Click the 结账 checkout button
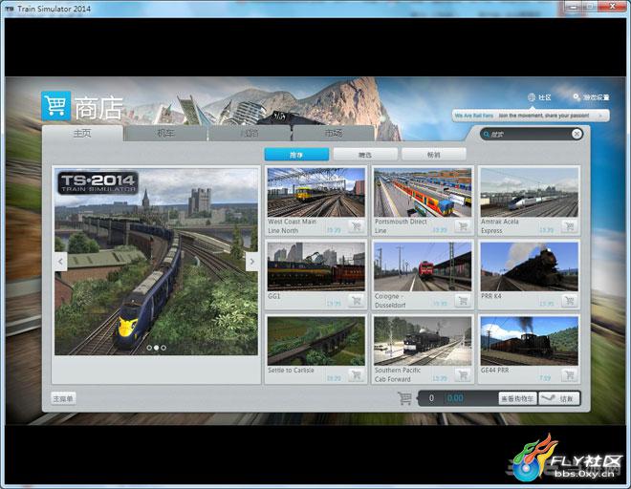 point(559,398)
